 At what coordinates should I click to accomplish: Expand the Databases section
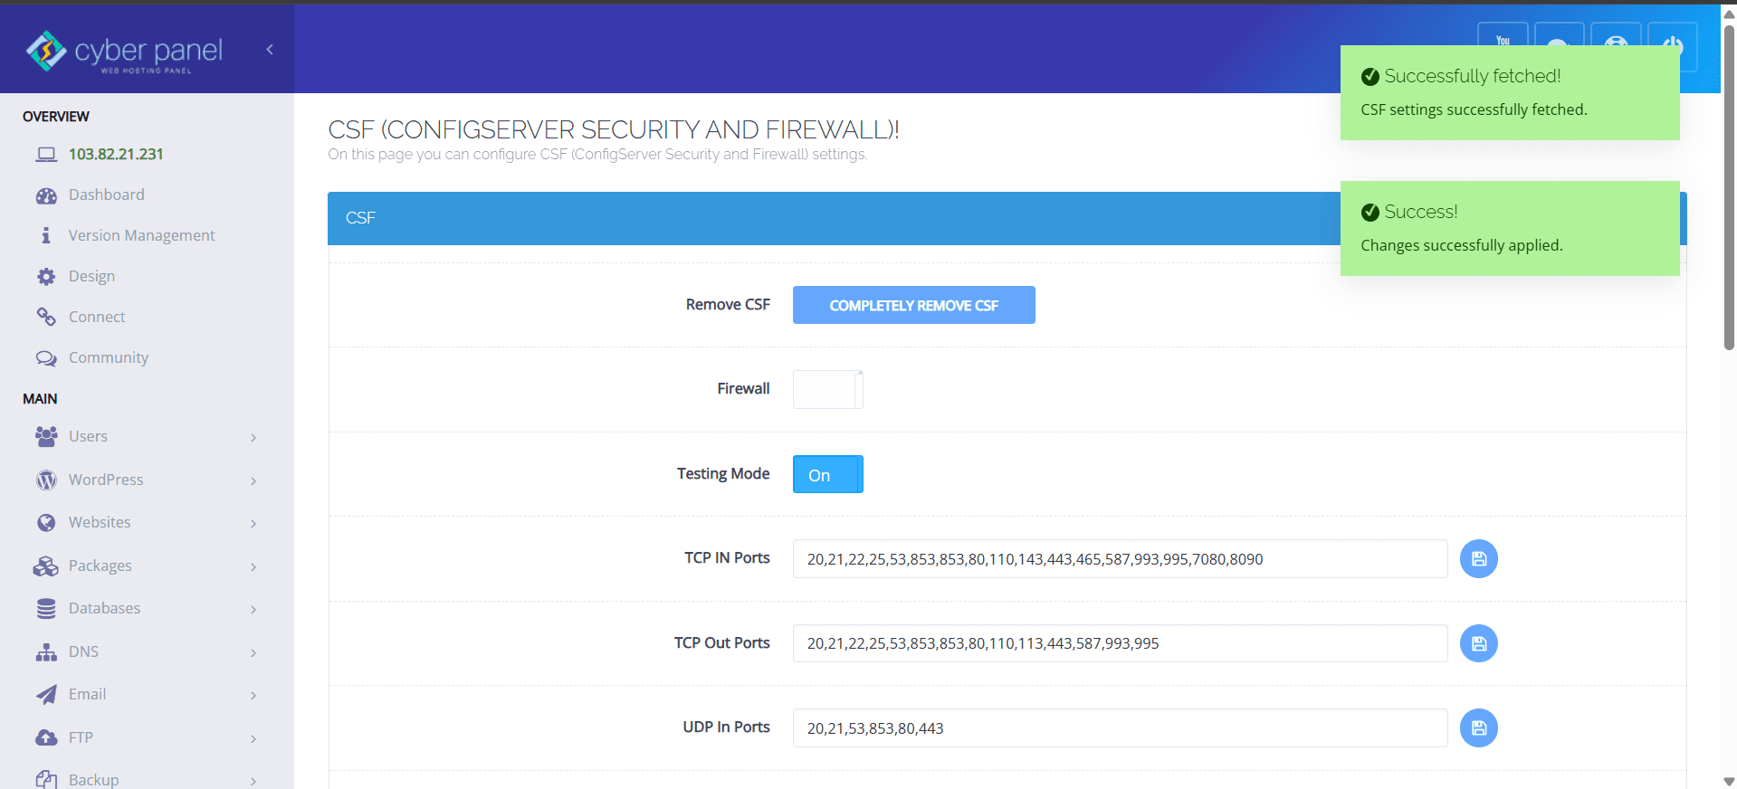tap(145, 609)
